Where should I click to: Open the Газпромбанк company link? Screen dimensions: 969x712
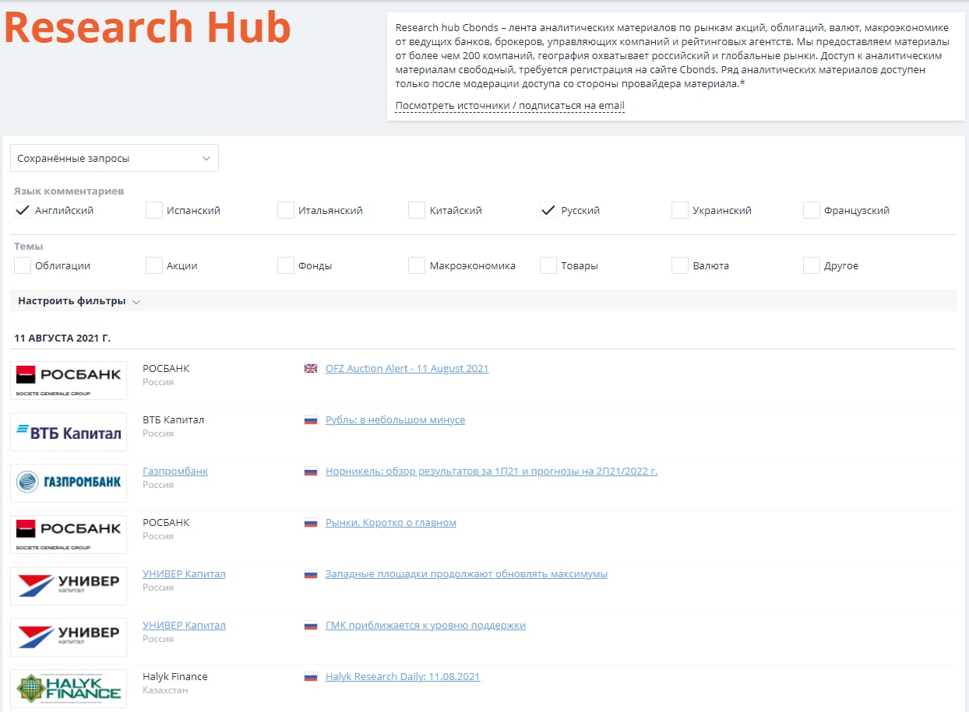(175, 472)
